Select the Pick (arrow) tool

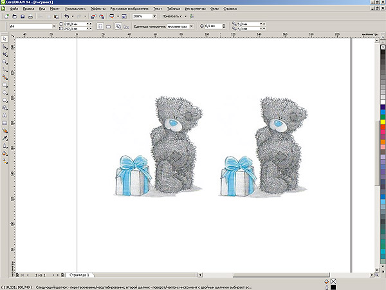(5, 39)
